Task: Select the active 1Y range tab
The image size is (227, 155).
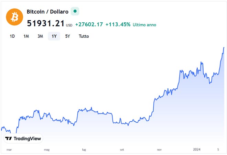Action: [x=54, y=36]
